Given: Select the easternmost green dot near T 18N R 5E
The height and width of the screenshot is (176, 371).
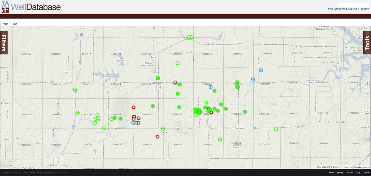Looking at the screenshot, I should click(x=245, y=112).
